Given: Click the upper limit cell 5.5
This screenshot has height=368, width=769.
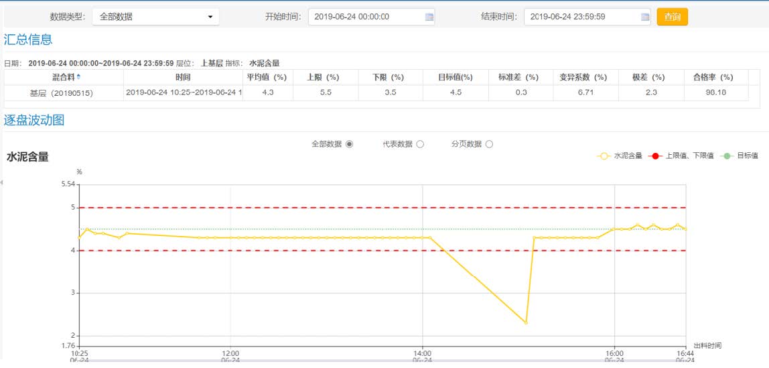Looking at the screenshot, I should [x=326, y=93].
